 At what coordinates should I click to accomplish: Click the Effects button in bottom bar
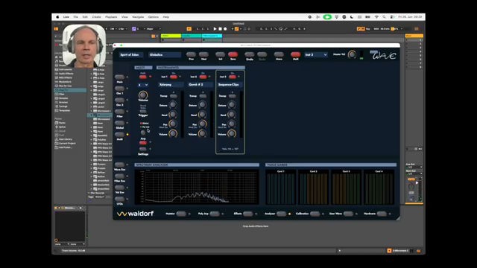pos(247,214)
